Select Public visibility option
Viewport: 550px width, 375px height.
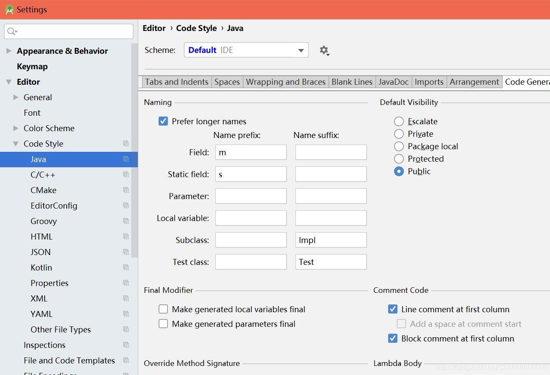(399, 171)
